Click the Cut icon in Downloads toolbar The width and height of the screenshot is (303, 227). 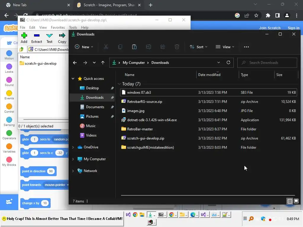[x=106, y=47]
